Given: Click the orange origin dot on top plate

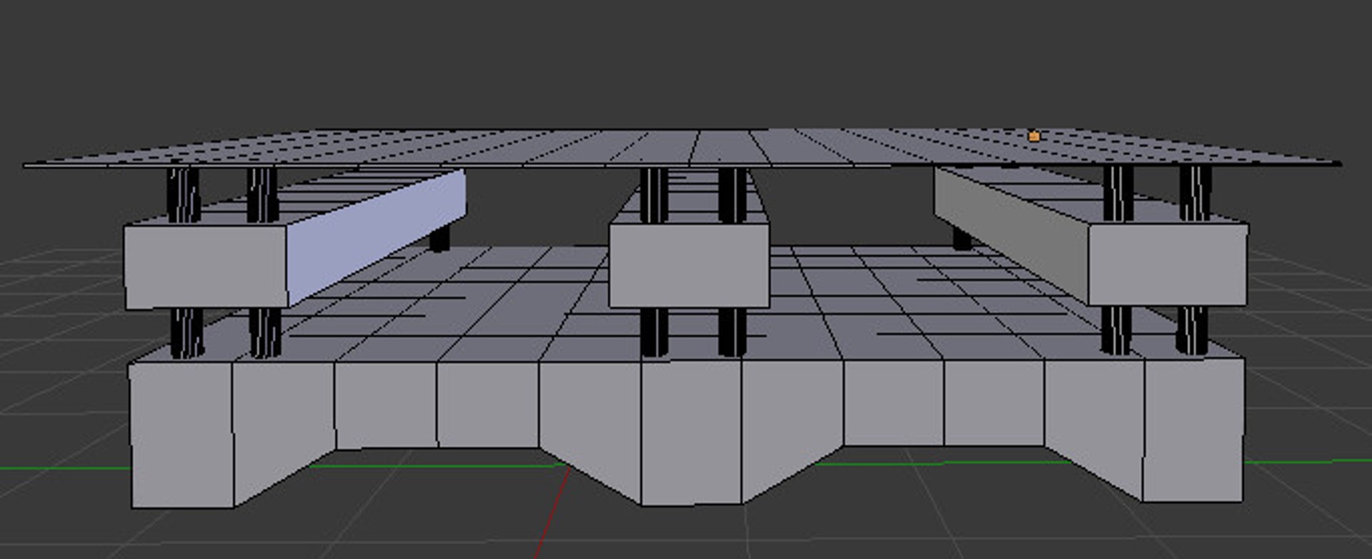Looking at the screenshot, I should tap(1033, 136).
